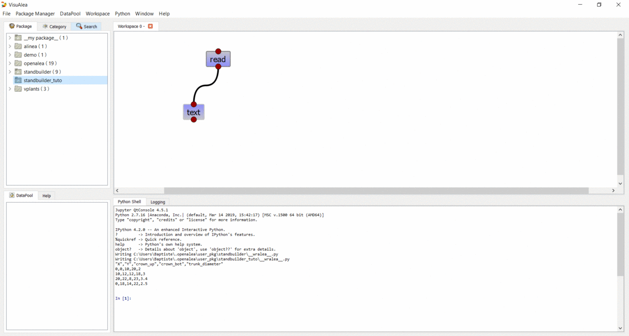
Task: Select the openalea ( 19 ) row
Action: (57, 63)
